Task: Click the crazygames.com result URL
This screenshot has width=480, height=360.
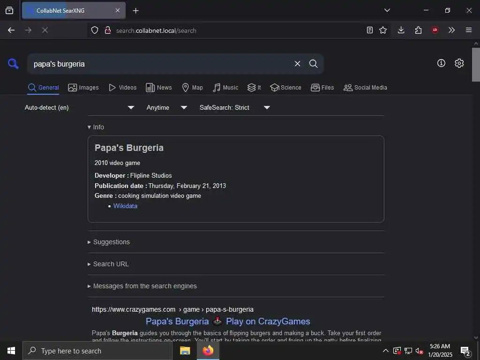Action: click(x=172, y=309)
